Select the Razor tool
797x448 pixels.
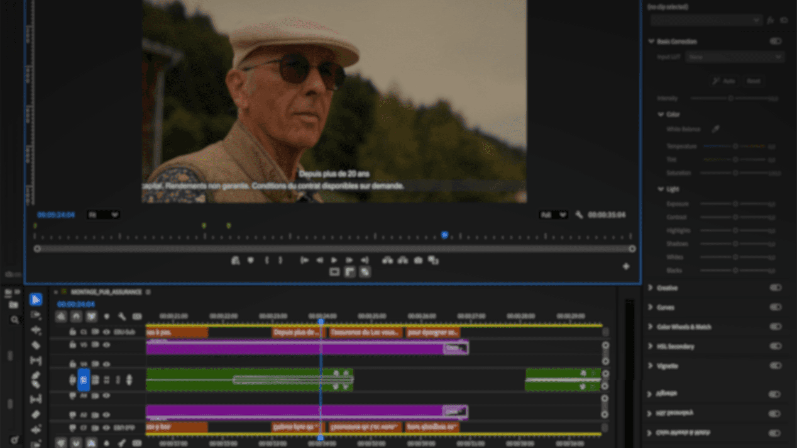click(x=36, y=345)
